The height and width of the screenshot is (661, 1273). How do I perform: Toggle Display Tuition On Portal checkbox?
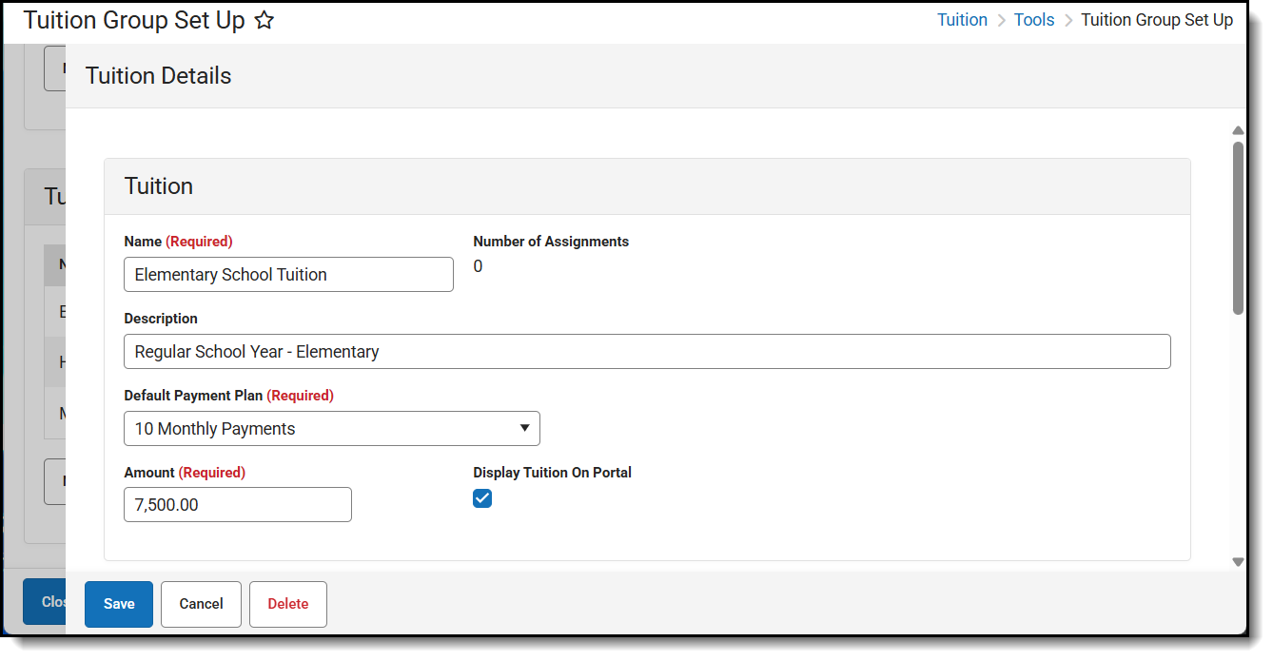(x=482, y=498)
